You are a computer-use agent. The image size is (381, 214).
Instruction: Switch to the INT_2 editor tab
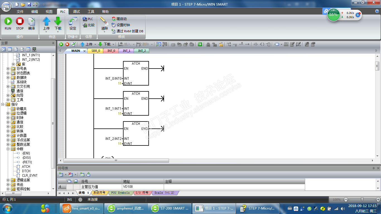tap(142, 51)
